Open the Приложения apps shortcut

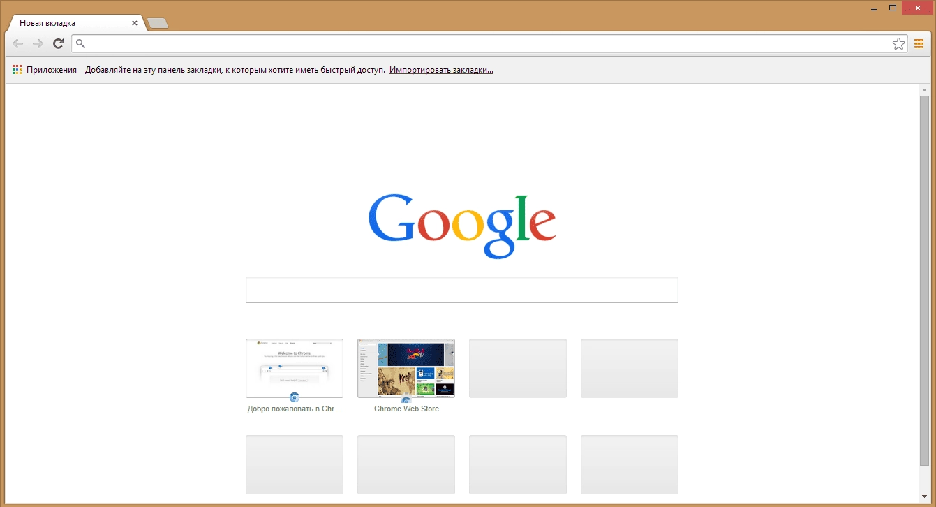(x=45, y=70)
